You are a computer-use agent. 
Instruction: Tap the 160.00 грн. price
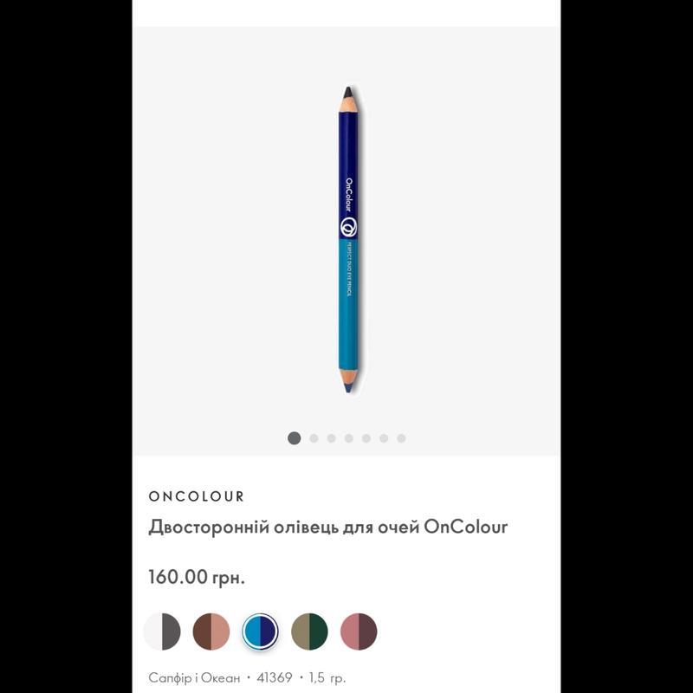click(x=197, y=577)
